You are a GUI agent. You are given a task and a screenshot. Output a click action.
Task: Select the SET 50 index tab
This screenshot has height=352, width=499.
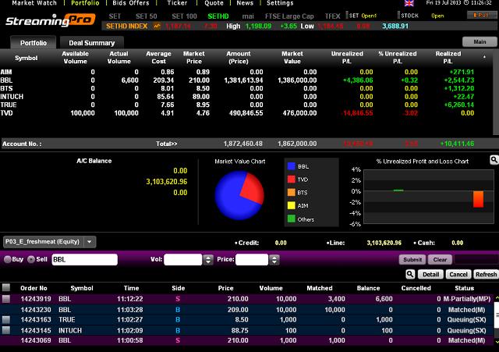[x=146, y=16]
